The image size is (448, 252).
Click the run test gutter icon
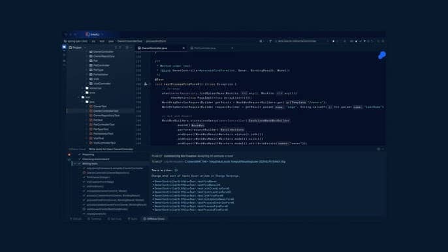coord(146,84)
